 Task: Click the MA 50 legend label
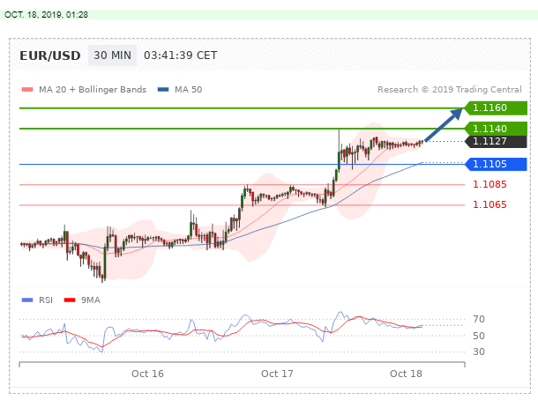[x=189, y=90]
